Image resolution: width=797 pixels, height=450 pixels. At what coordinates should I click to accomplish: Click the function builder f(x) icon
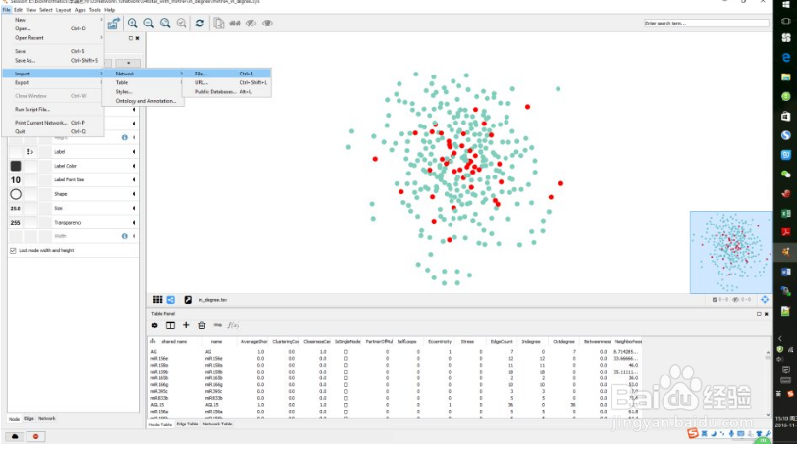pos(234,325)
